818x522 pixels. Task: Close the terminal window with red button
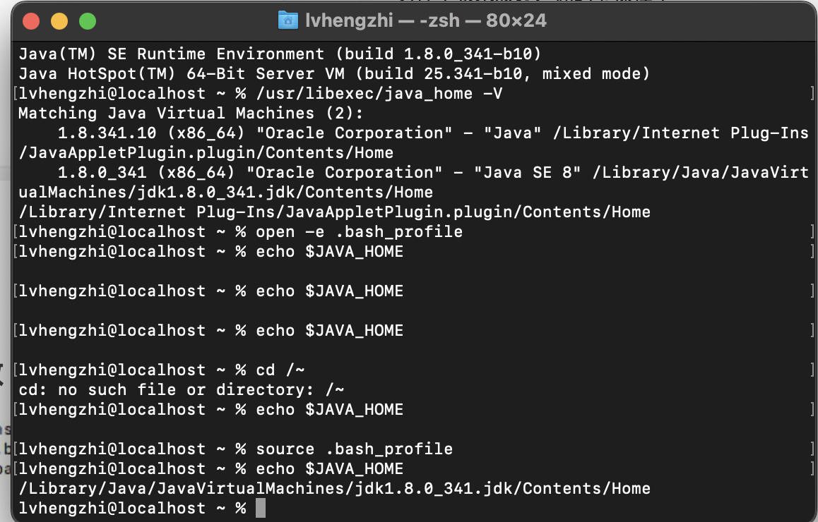[x=31, y=21]
